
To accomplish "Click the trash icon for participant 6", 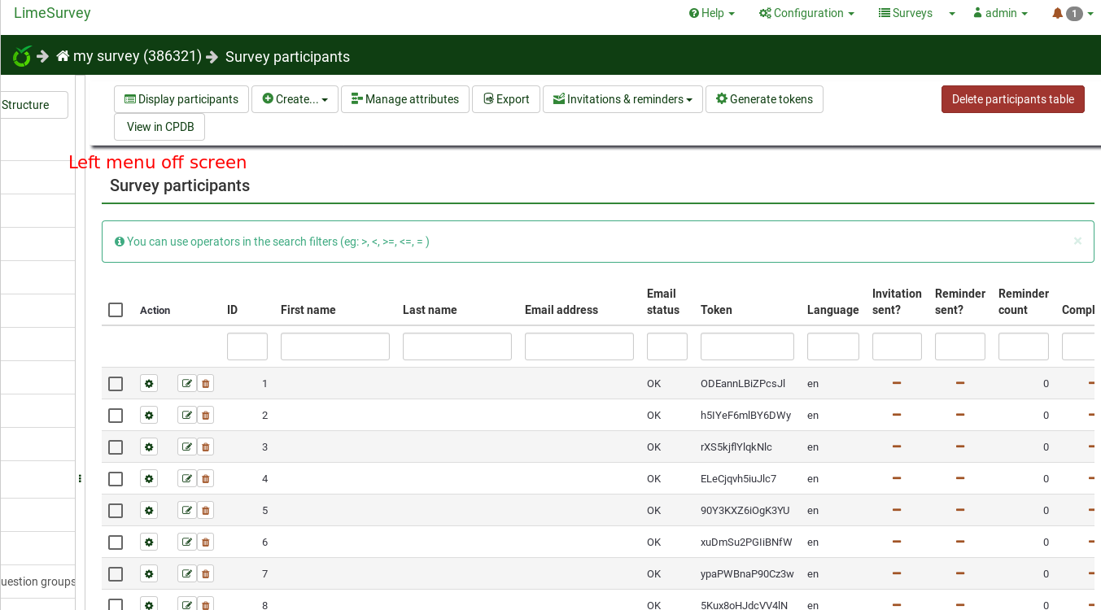I will click(206, 542).
